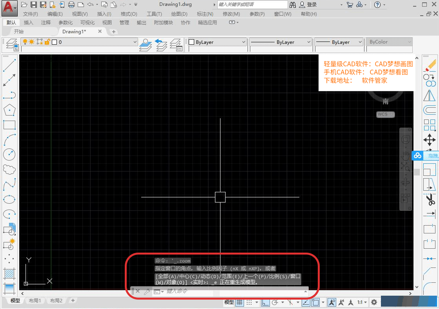Click the Open file folder icon

(24, 4)
